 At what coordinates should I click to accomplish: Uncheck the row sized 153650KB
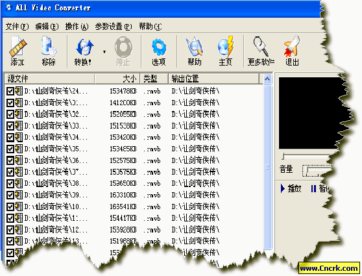pos(10,184)
